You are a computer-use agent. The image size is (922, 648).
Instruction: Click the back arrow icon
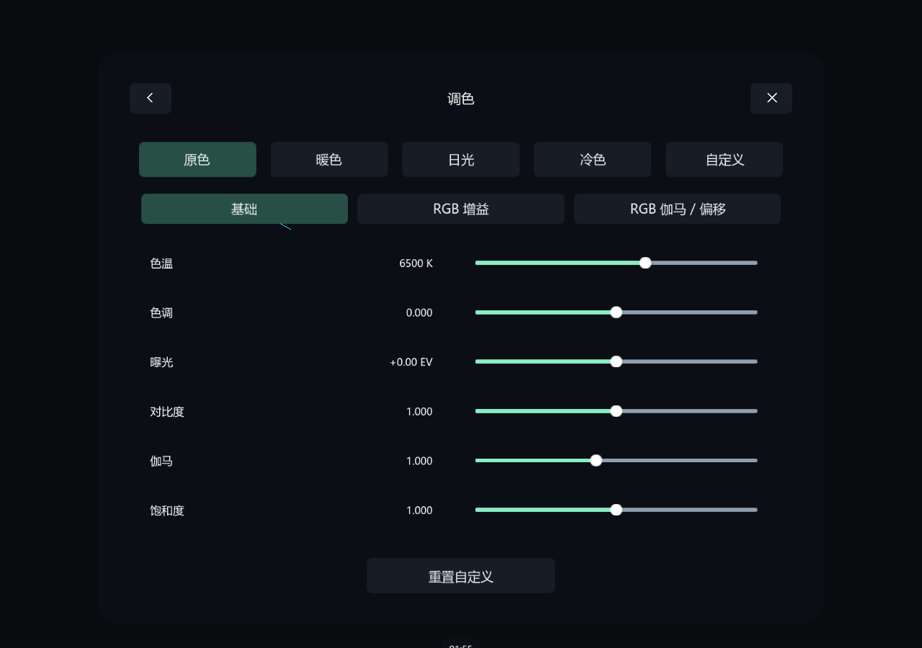tap(150, 98)
